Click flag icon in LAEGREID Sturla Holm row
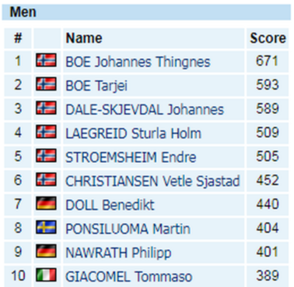The height and width of the screenshot is (287, 294). [x=46, y=132]
